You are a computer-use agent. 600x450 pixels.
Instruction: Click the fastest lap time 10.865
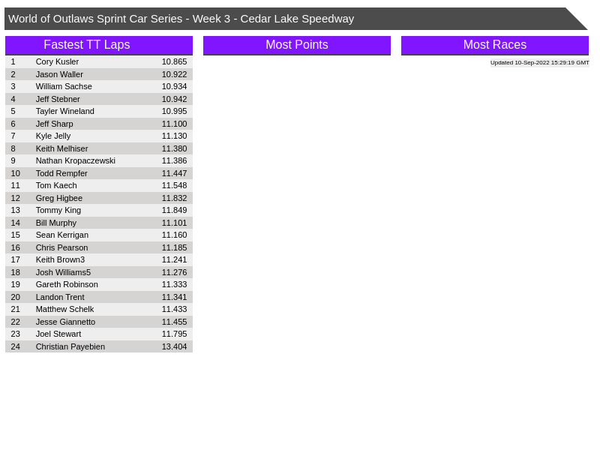coord(174,61)
